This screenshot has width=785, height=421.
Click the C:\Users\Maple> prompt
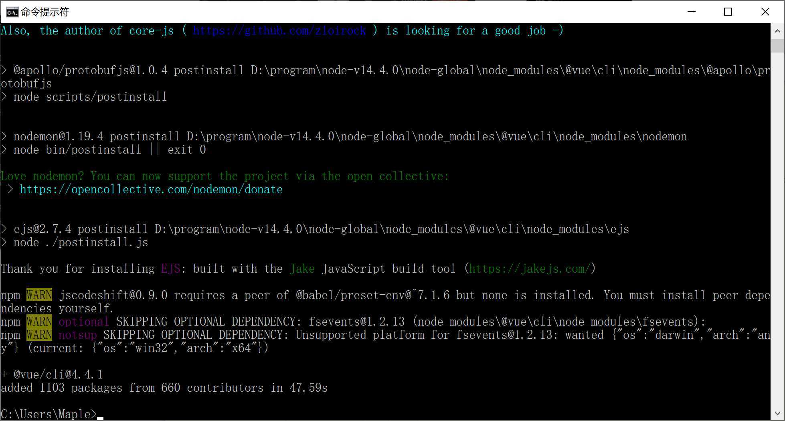[49, 414]
